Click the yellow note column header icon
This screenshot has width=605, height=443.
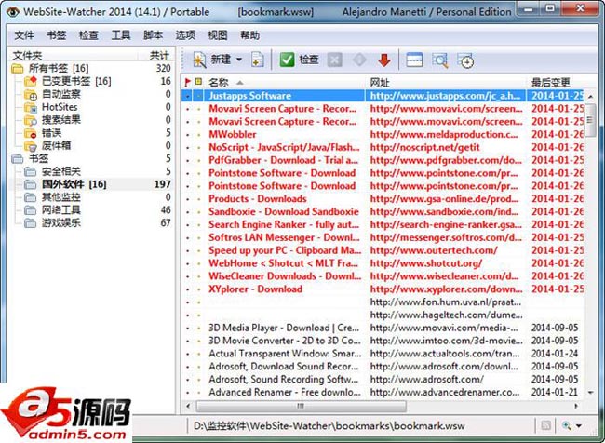point(198,81)
